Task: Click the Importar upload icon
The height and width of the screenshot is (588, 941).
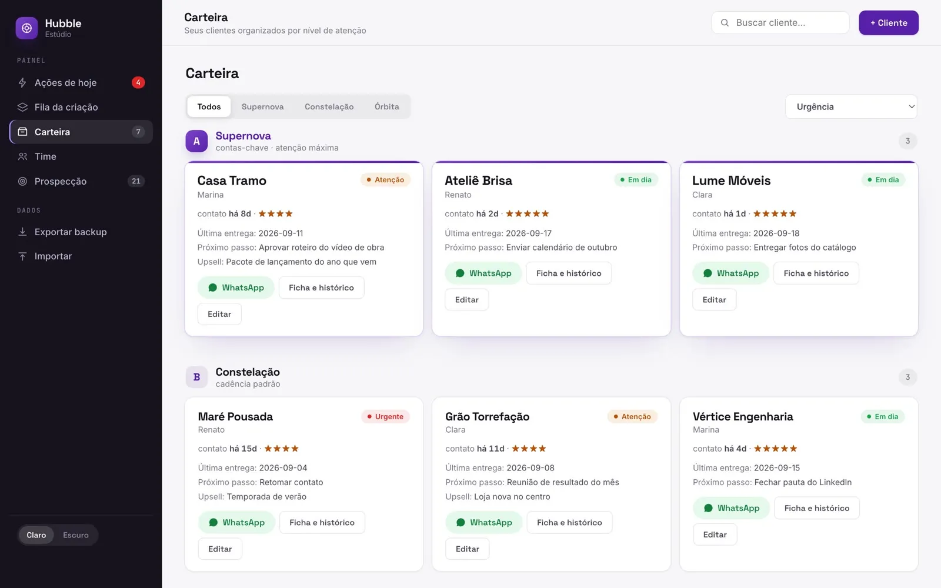Action: point(22,256)
